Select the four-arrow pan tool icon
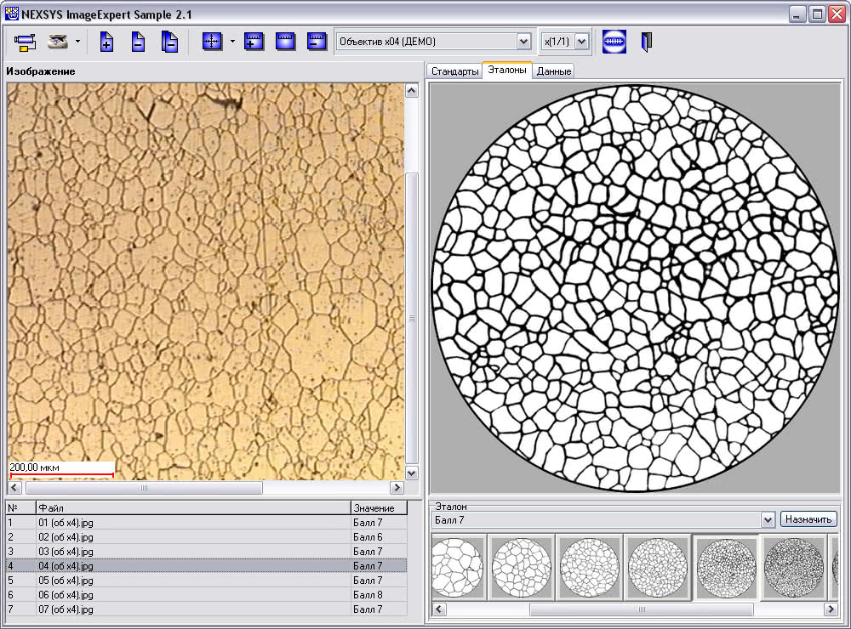This screenshot has height=629, width=851. click(212, 41)
